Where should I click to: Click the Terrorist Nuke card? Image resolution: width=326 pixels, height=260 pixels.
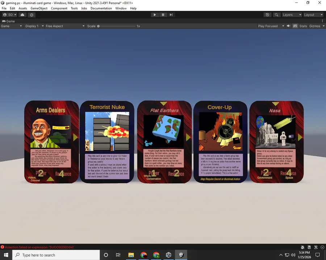(x=107, y=142)
